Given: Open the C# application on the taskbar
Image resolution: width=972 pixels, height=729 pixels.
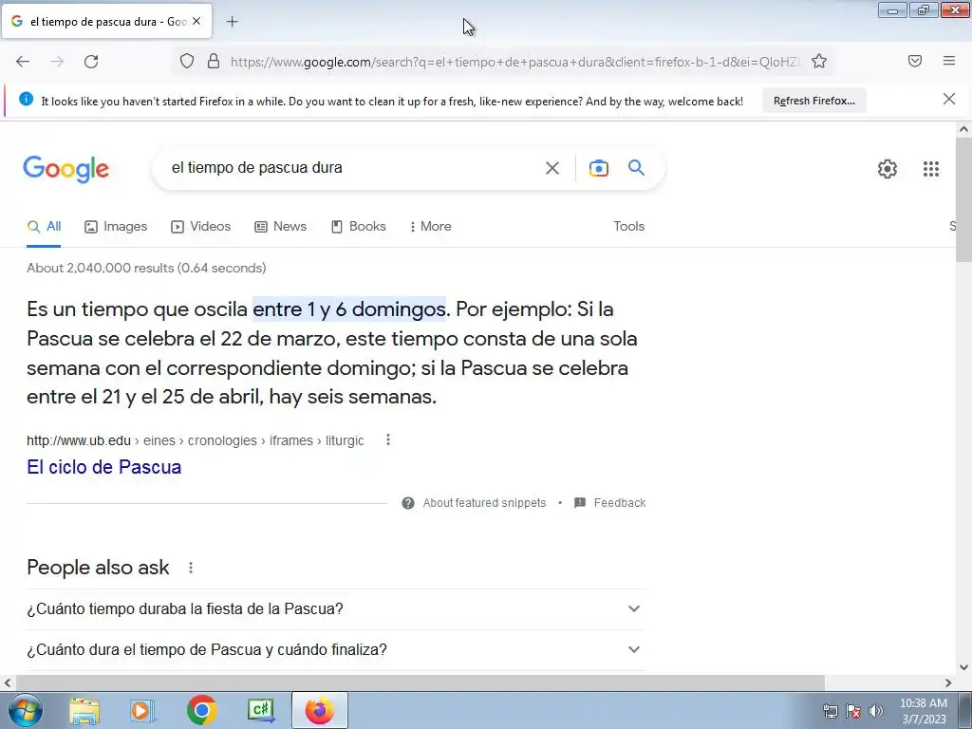Looking at the screenshot, I should [x=261, y=710].
